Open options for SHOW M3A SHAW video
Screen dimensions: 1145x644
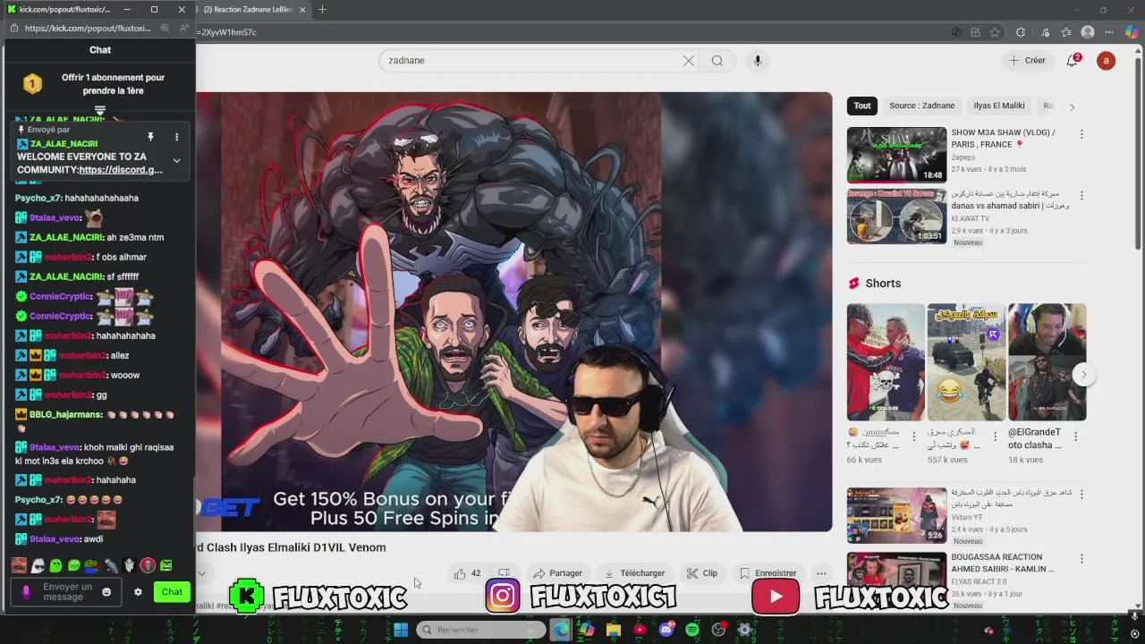coord(1081,134)
